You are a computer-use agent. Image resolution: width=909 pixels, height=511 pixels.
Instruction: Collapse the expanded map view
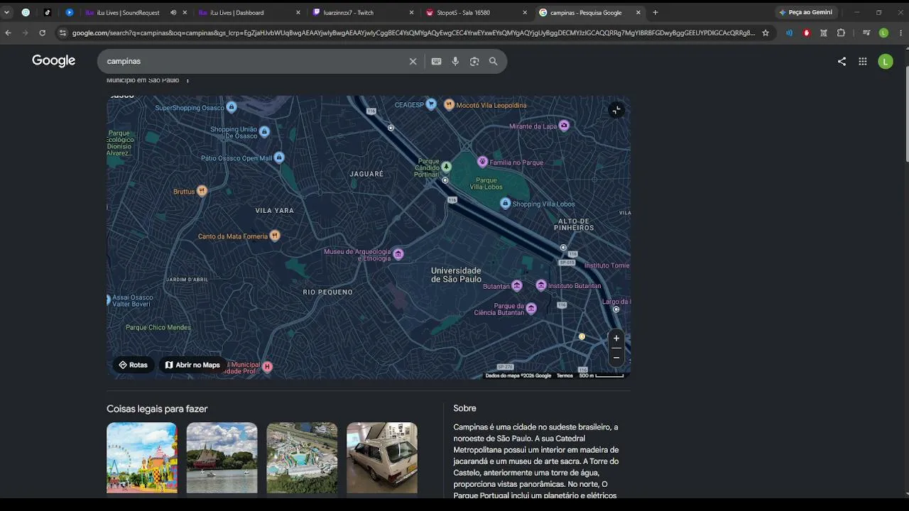[616, 110]
